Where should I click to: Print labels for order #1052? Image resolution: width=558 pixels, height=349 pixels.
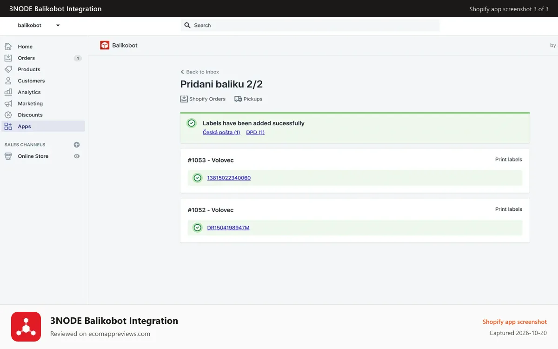509,209
